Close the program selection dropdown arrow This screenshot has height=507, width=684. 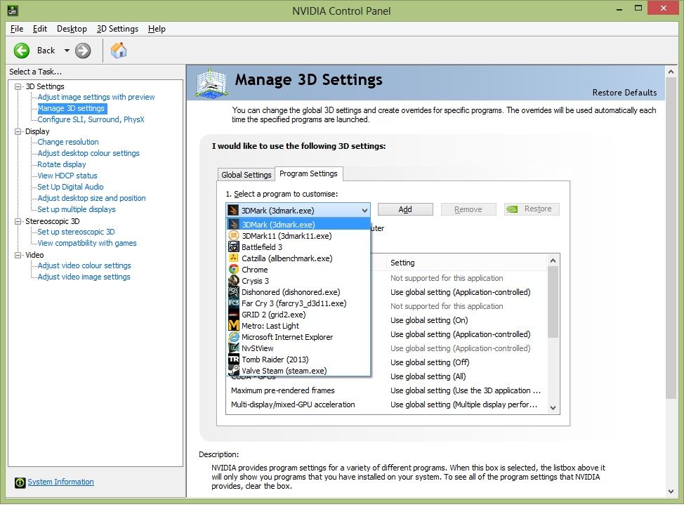[364, 210]
